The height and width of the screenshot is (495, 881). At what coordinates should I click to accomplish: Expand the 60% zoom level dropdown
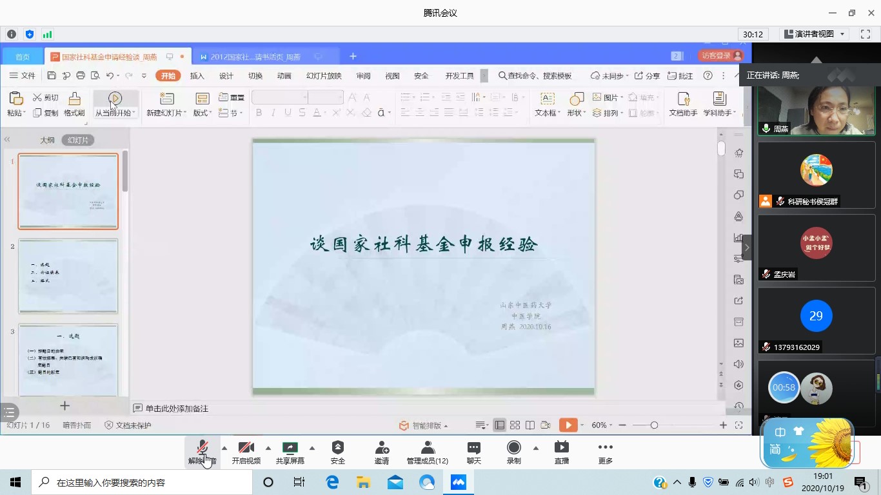point(611,425)
